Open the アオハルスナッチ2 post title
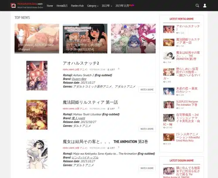Screen dimensions: 218x178 81,63
